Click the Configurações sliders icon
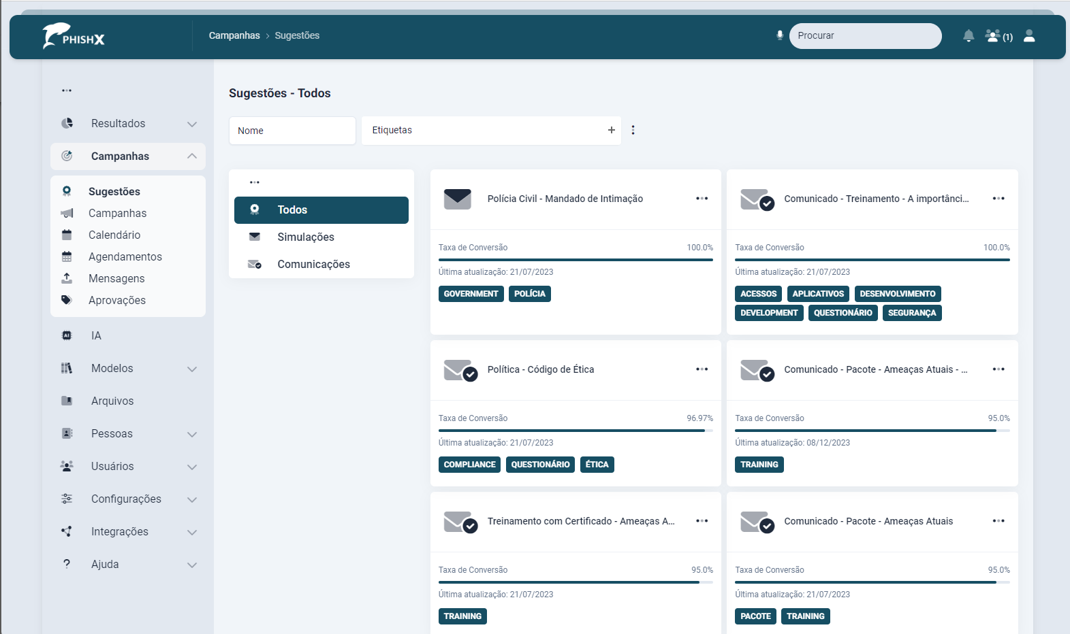The image size is (1070, 634). (x=67, y=499)
